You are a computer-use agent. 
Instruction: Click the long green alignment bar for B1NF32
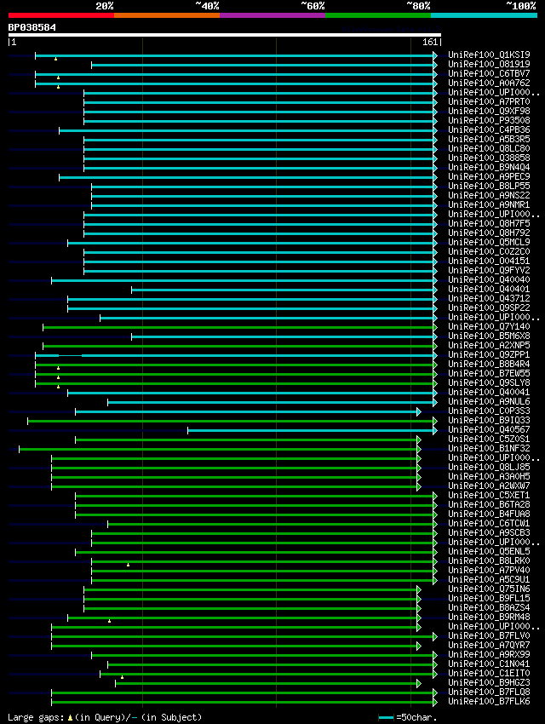click(x=218, y=449)
